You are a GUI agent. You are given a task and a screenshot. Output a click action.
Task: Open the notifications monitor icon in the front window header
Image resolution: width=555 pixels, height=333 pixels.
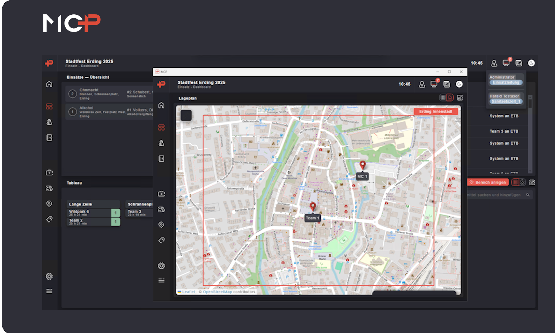coord(434,84)
